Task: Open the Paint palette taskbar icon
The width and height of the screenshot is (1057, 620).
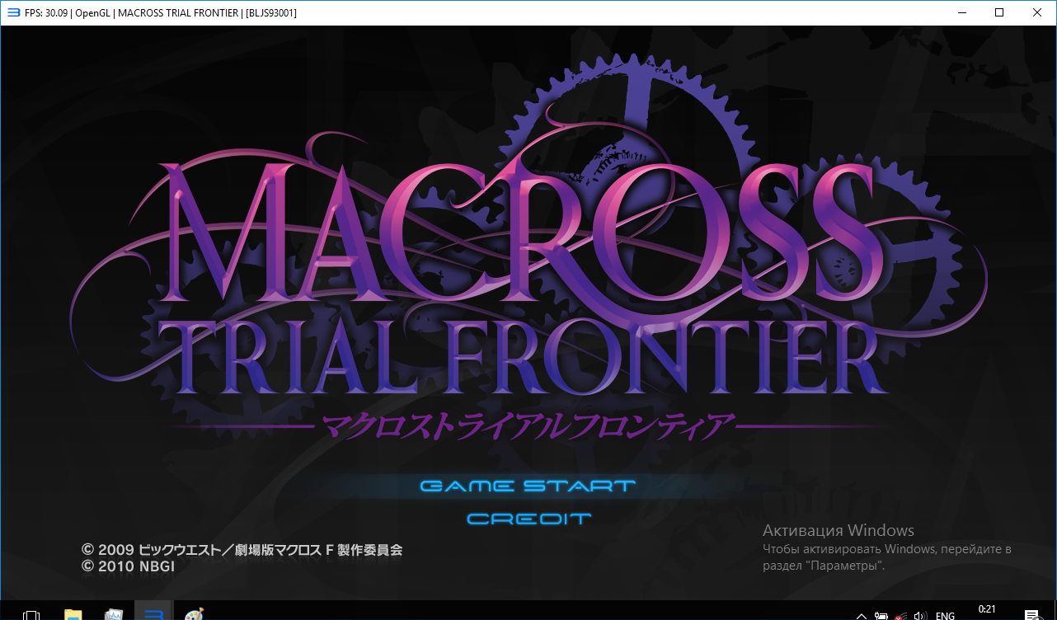Action: pyautogui.click(x=194, y=615)
